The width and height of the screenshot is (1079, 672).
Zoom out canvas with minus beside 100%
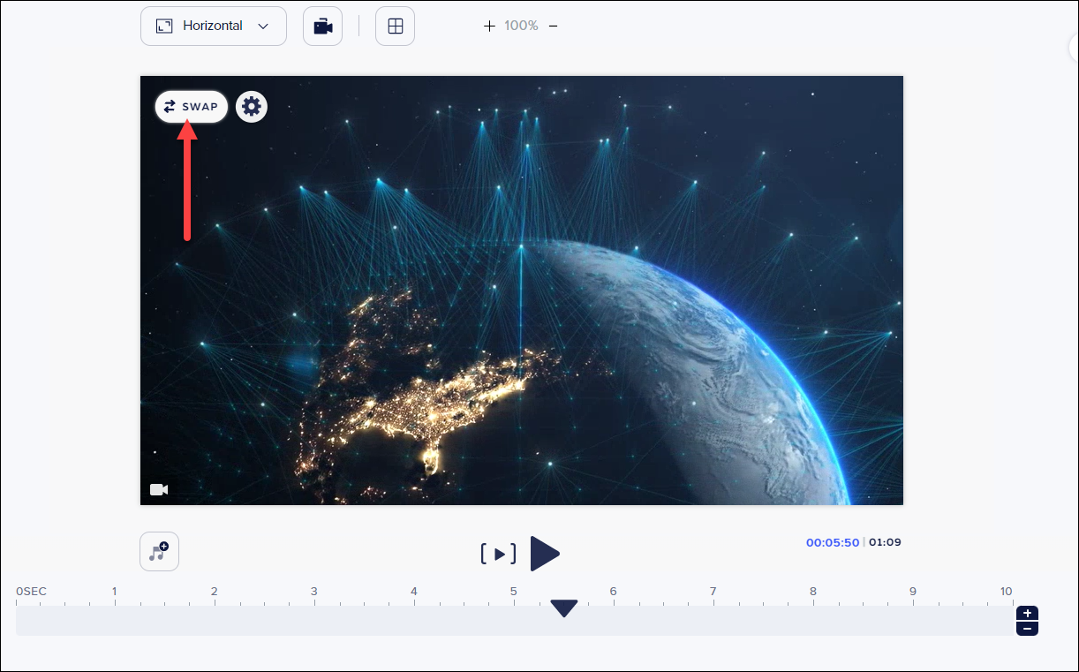point(553,26)
